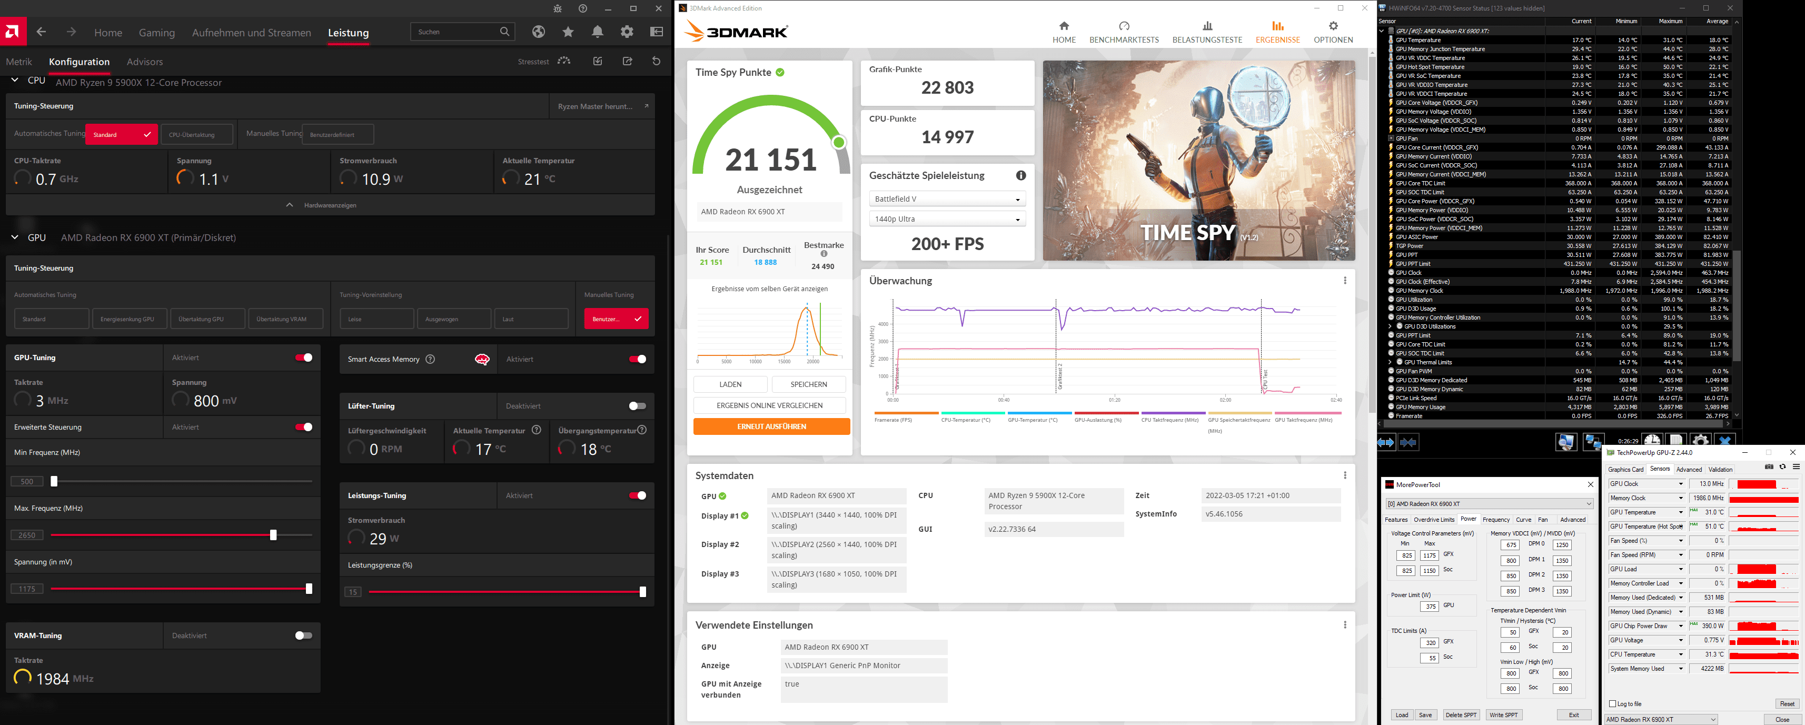Open Radeon Software settings gear

pyautogui.click(x=627, y=32)
